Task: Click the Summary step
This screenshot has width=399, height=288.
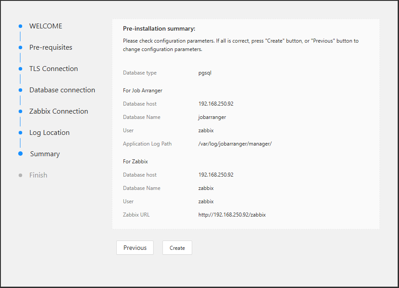Action: pyautogui.click(x=45, y=154)
